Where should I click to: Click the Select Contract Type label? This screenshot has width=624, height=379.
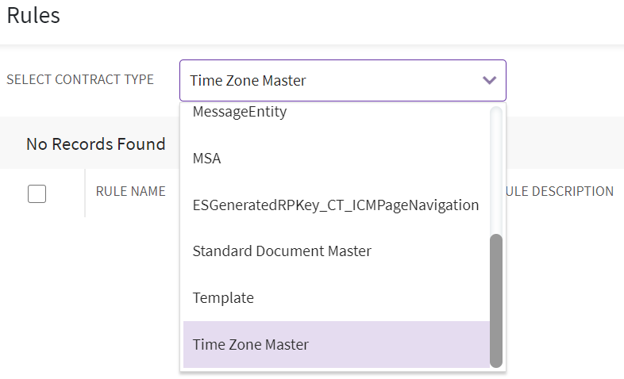80,80
